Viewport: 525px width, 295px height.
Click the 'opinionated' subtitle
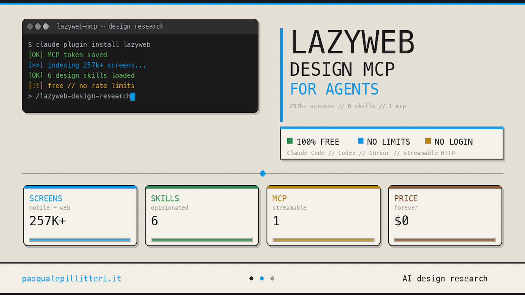(x=169, y=208)
